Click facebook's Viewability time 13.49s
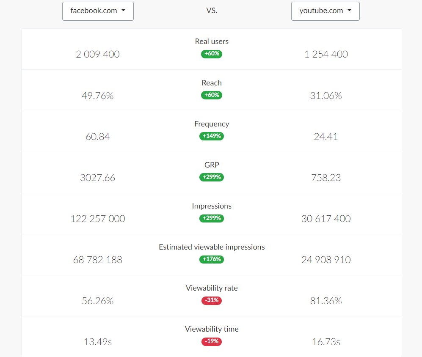422x357 pixels. [98, 342]
